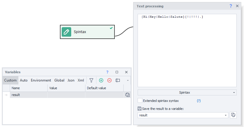This screenshot has width=245, height=127.
Task: Open the Json variables tab
Action: click(71, 80)
